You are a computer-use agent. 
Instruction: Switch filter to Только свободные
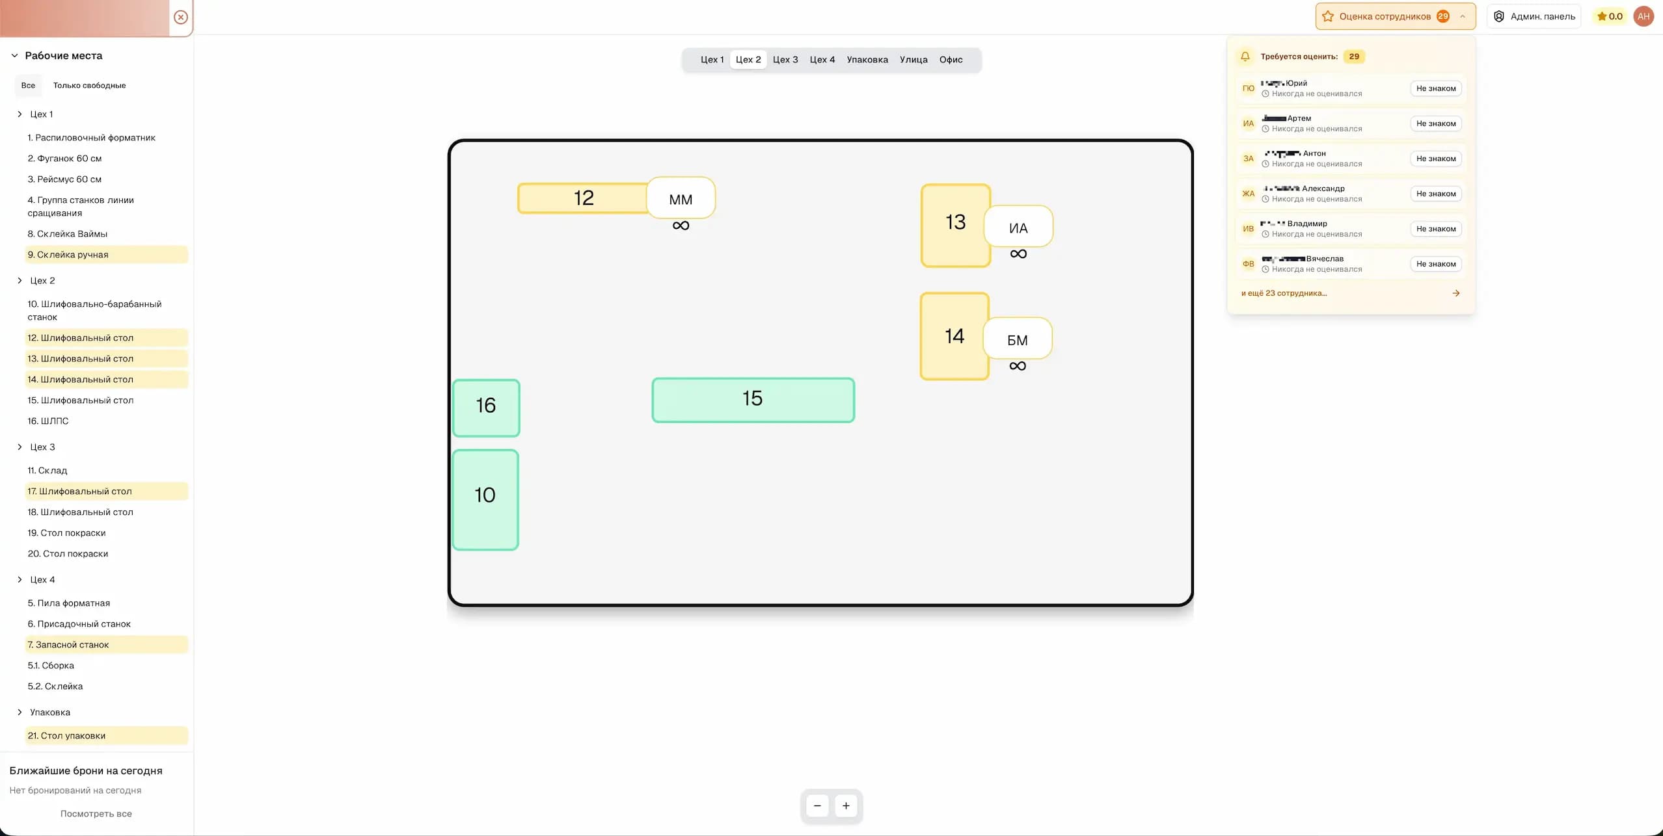coord(89,85)
